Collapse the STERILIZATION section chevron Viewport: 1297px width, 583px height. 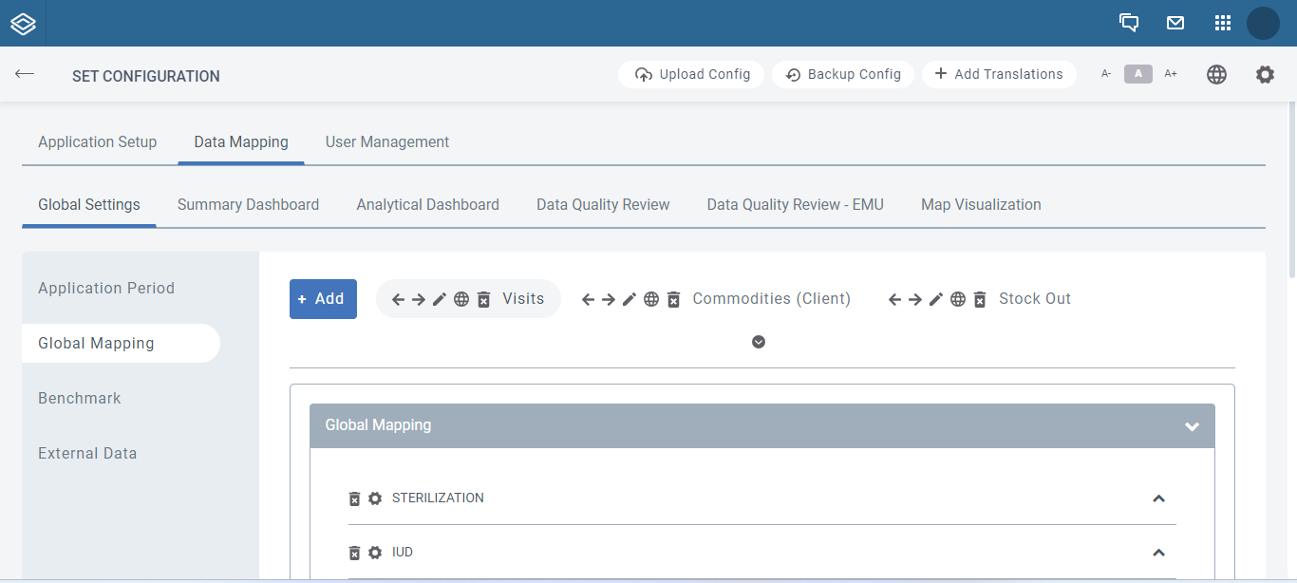pos(1158,498)
